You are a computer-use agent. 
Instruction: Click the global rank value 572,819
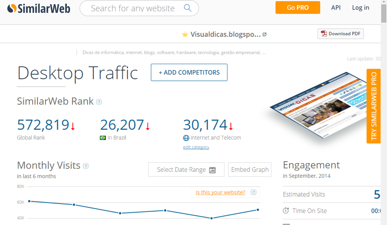coord(43,125)
